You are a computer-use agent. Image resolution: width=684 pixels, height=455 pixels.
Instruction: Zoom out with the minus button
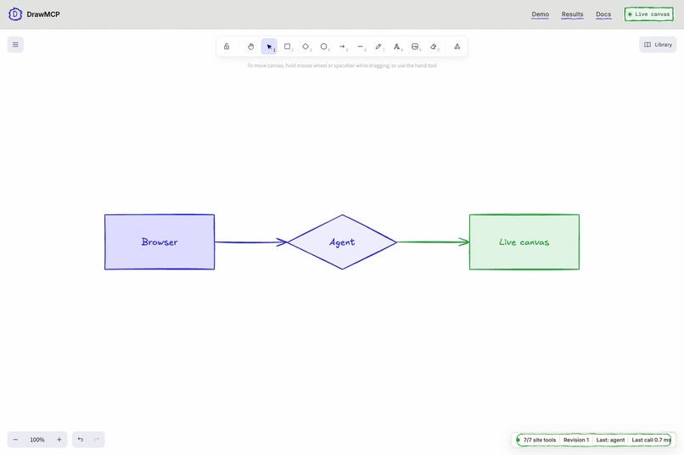pyautogui.click(x=16, y=440)
